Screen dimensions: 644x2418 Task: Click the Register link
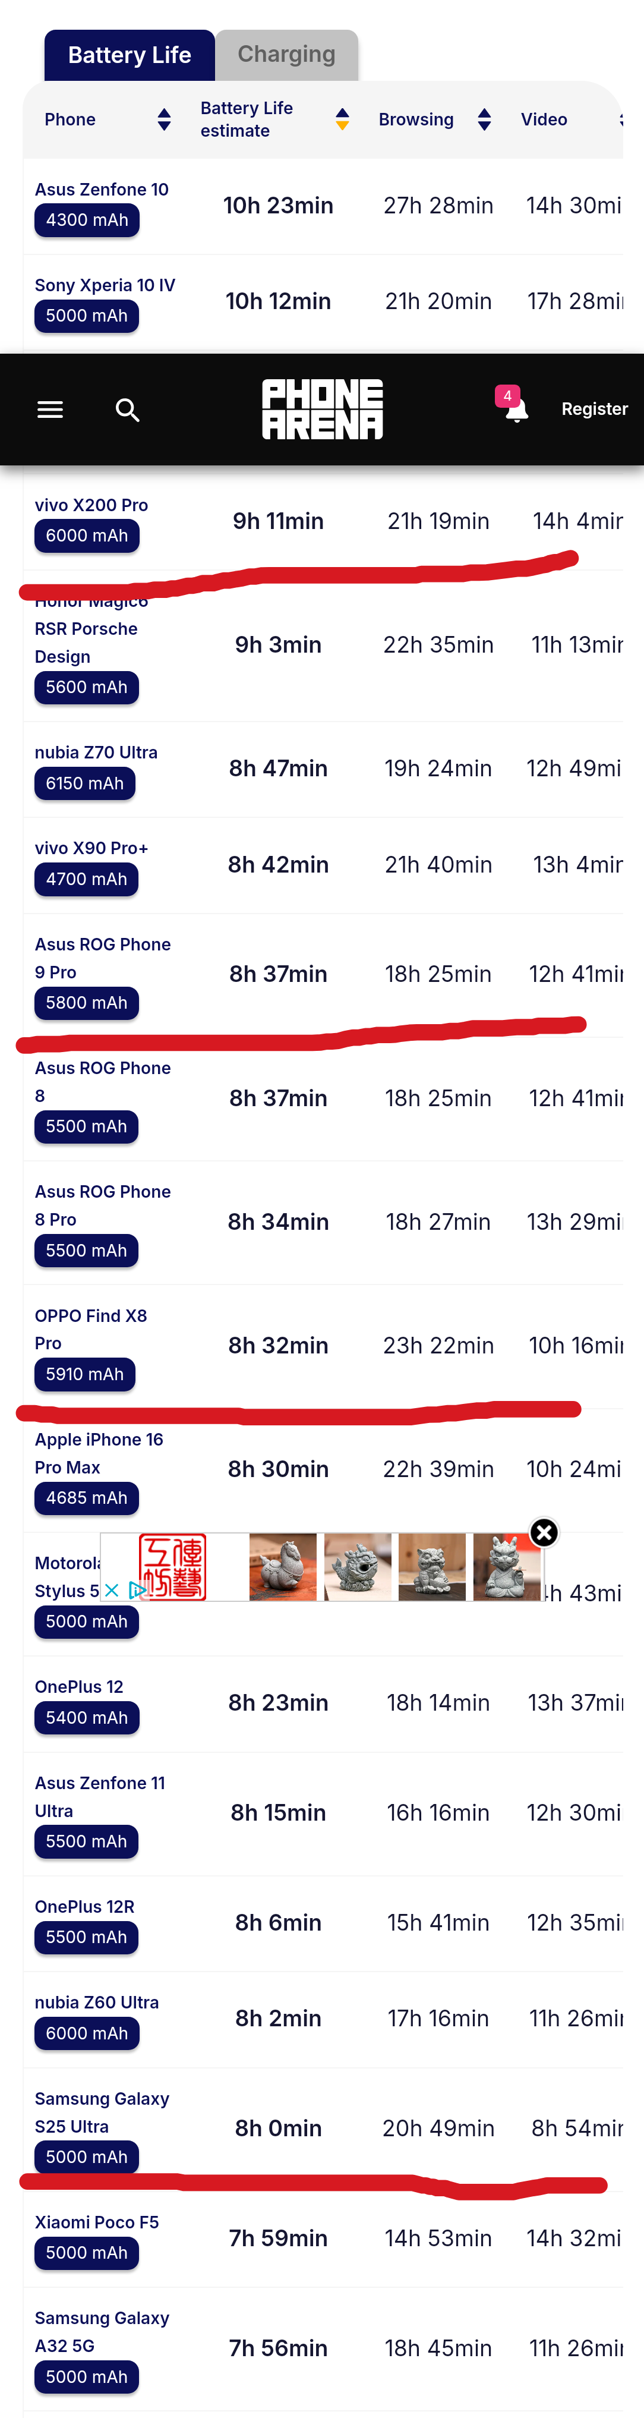(594, 408)
